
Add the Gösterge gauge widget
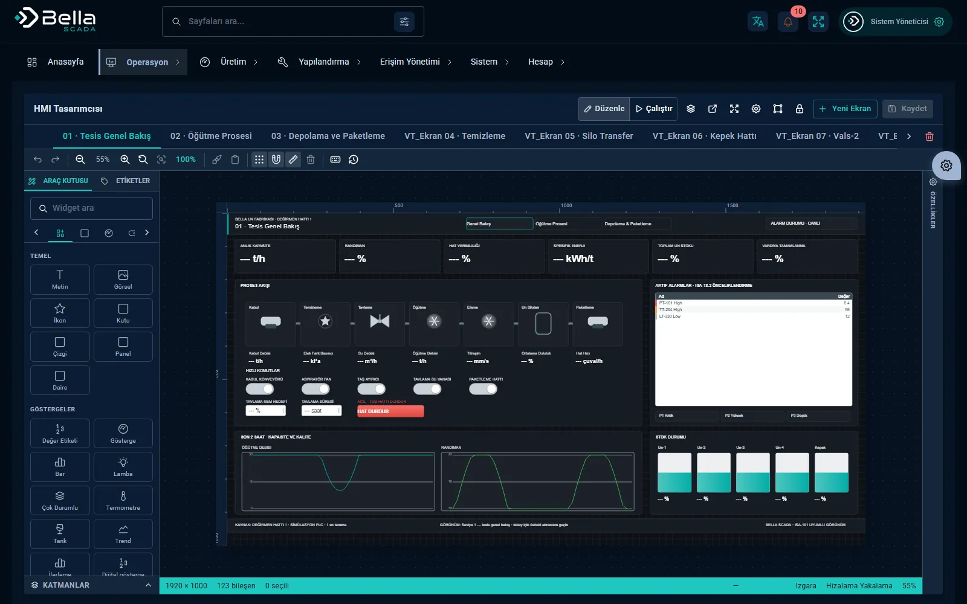click(123, 434)
